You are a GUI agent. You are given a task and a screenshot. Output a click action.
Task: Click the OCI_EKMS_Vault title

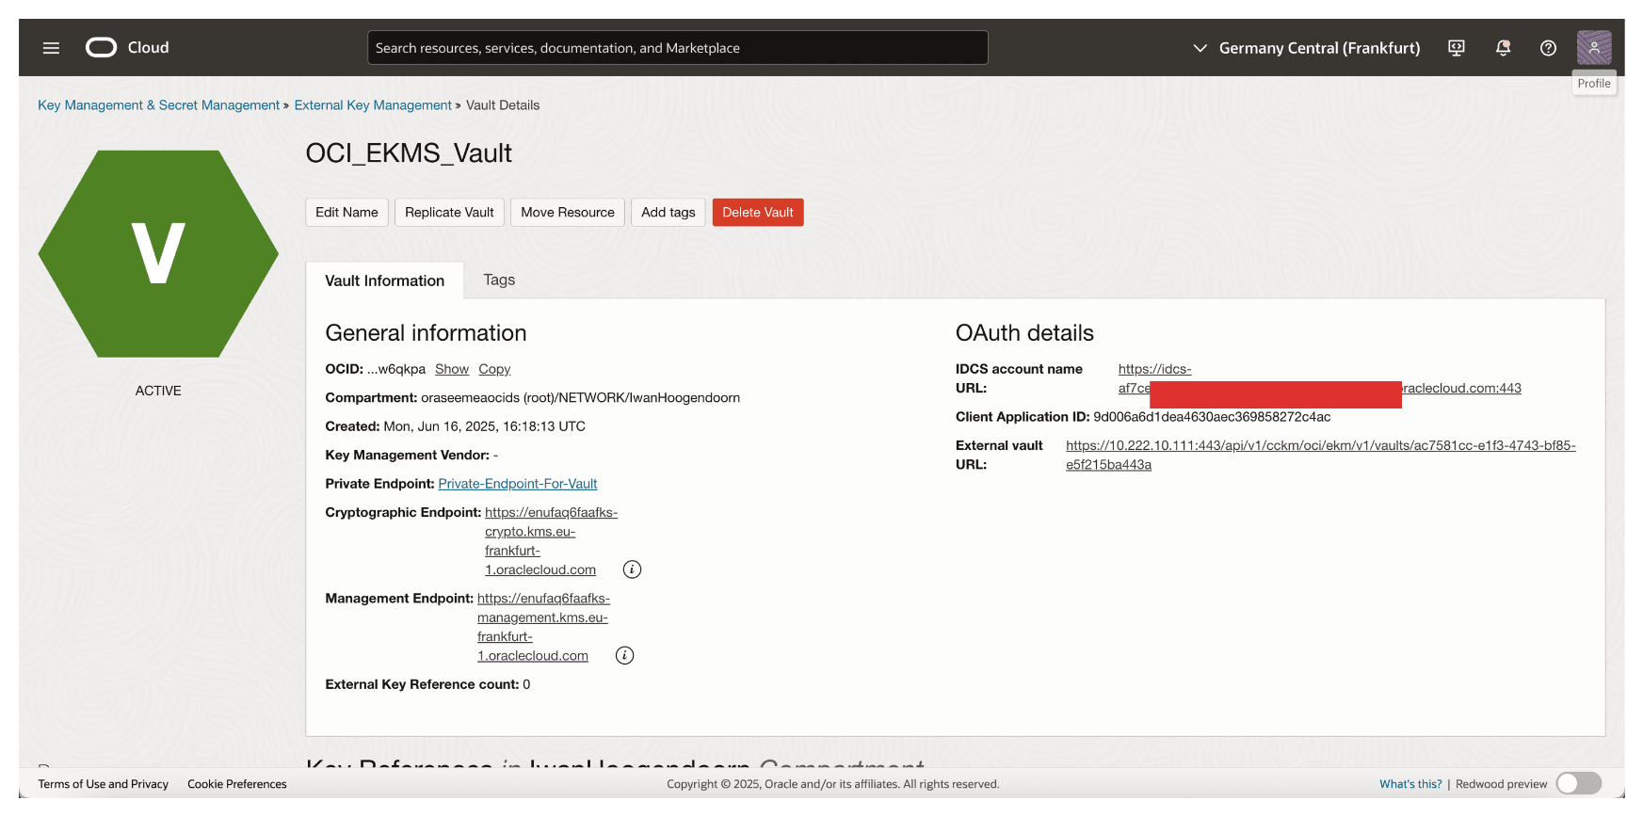409,153
